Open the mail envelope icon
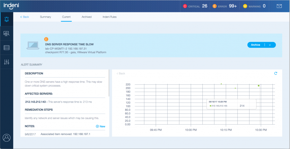This screenshot has width=290, height=149. point(279,6)
